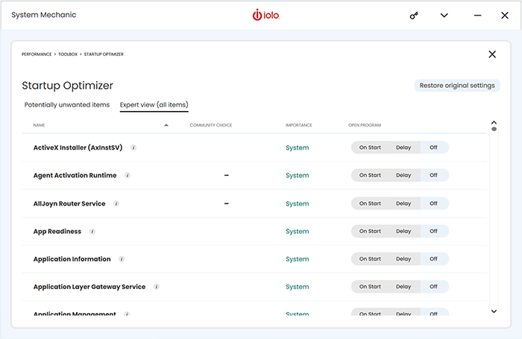Select the Agent Activation Runtime name
Image resolution: width=522 pixels, height=339 pixels.
pos(75,175)
